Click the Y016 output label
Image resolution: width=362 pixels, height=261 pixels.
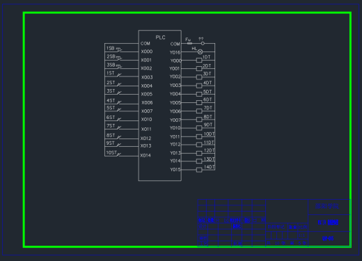(175, 52)
